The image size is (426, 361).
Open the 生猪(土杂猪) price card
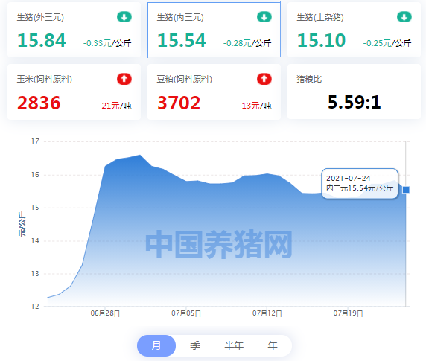(354, 30)
